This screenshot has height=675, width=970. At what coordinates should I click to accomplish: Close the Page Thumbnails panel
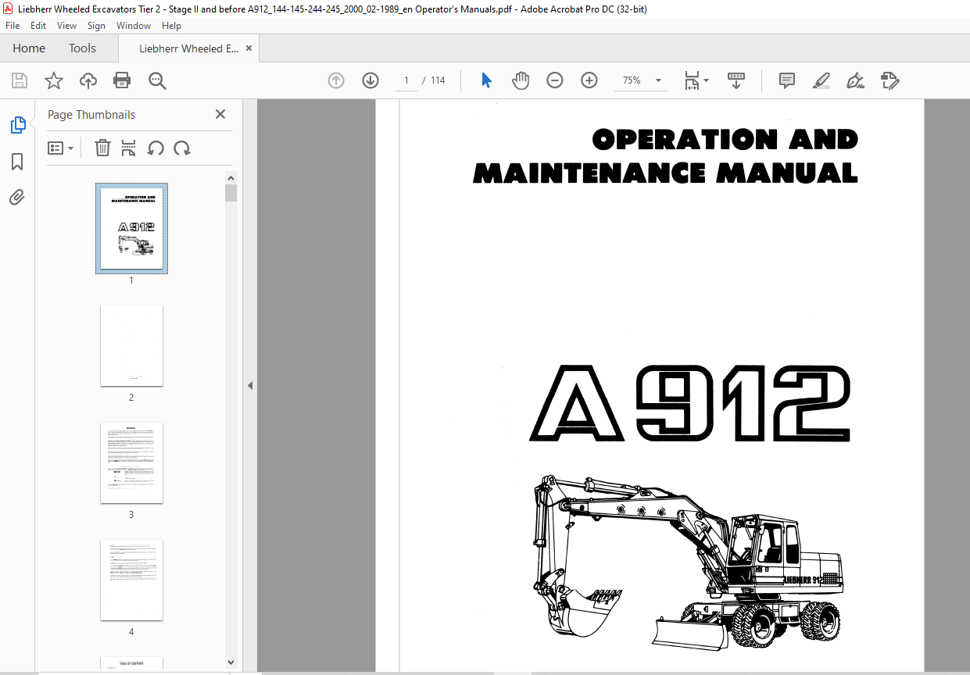[220, 114]
